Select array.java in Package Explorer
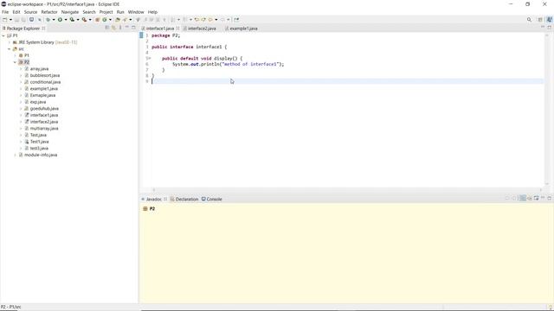554x311 pixels. tap(39, 69)
